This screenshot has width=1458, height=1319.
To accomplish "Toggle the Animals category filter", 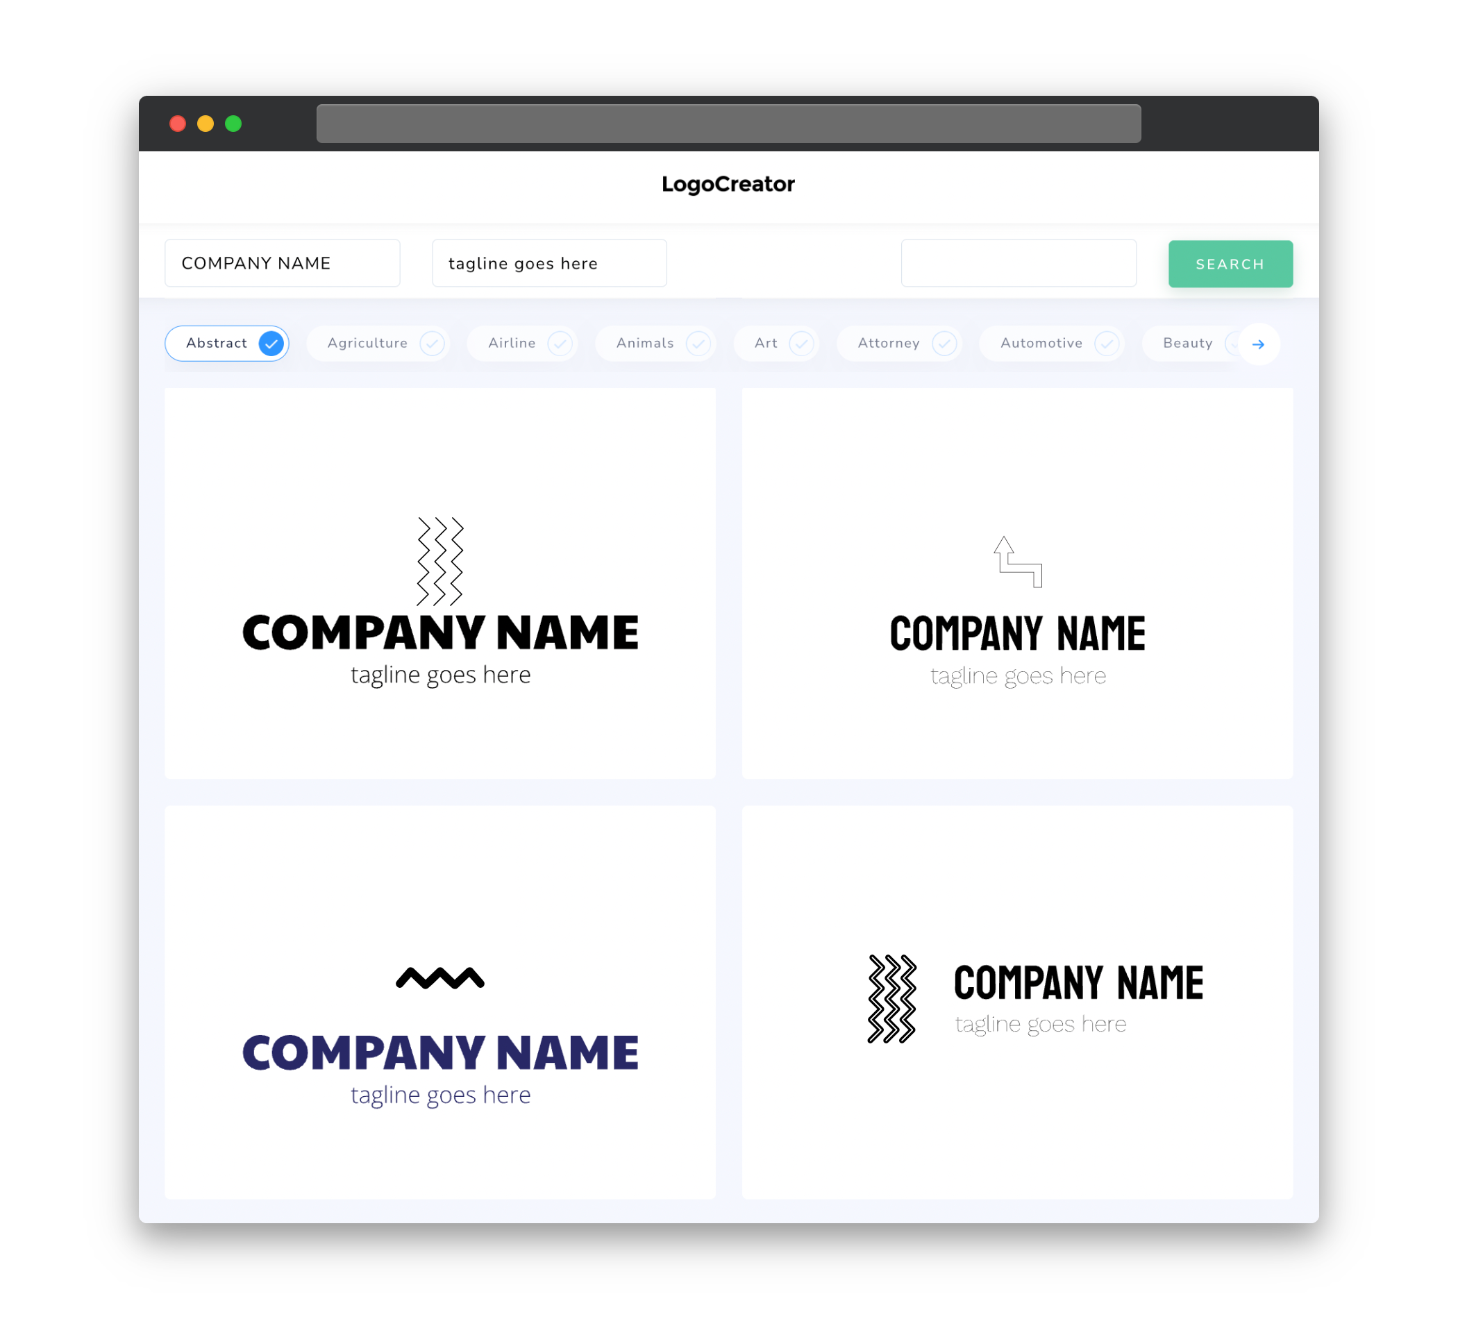I will tap(658, 343).
